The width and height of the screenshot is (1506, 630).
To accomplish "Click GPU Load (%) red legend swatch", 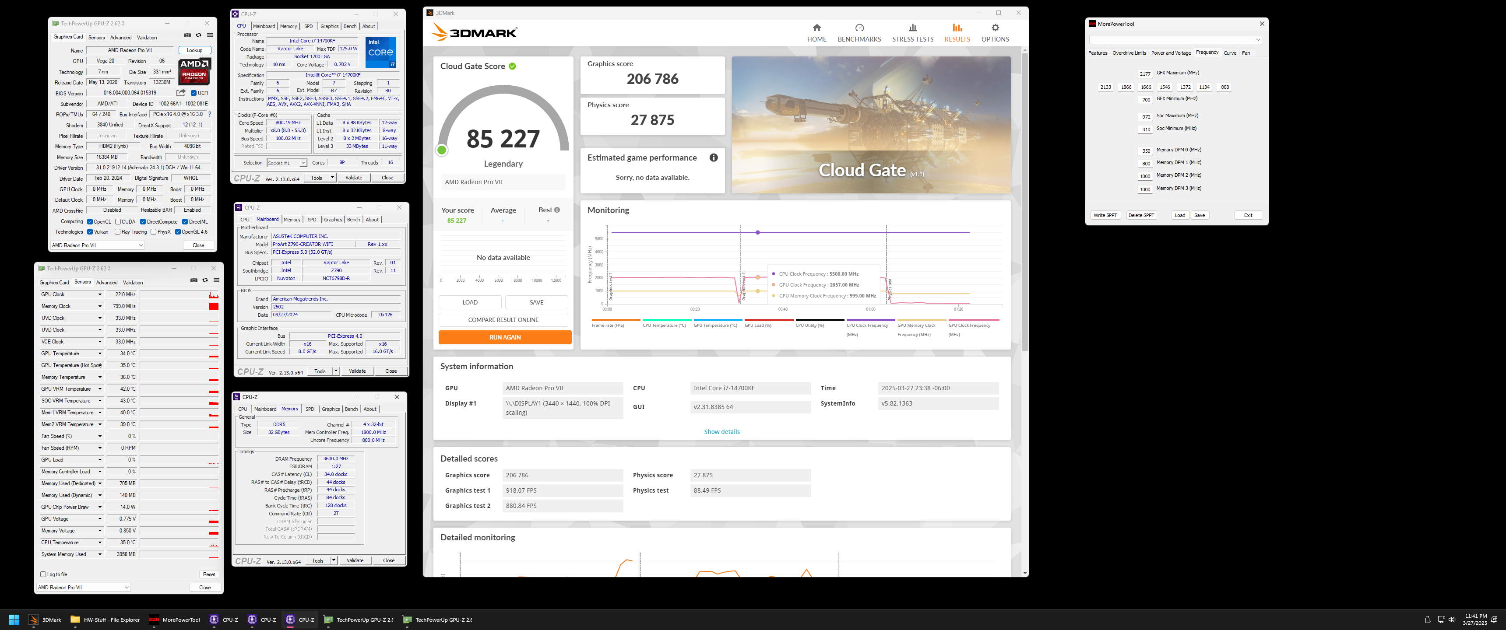I will click(769, 320).
